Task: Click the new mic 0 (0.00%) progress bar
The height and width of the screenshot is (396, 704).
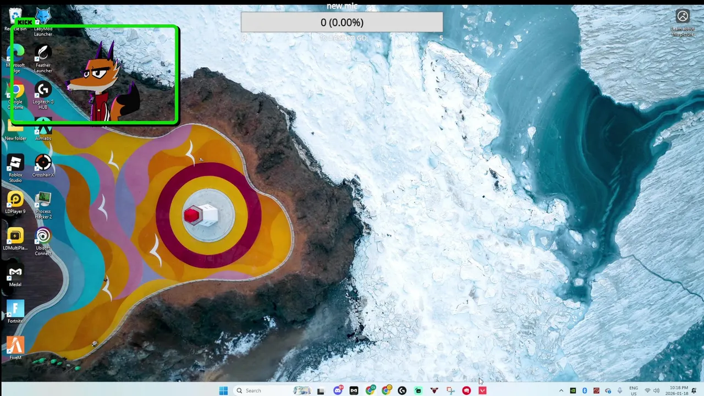Action: 342,23
